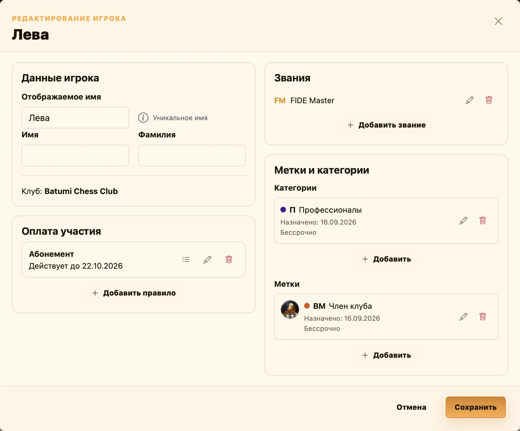The image size is (520, 431).
Task: Click the Batumi Chess Club logo thumbnail
Action: [290, 309]
